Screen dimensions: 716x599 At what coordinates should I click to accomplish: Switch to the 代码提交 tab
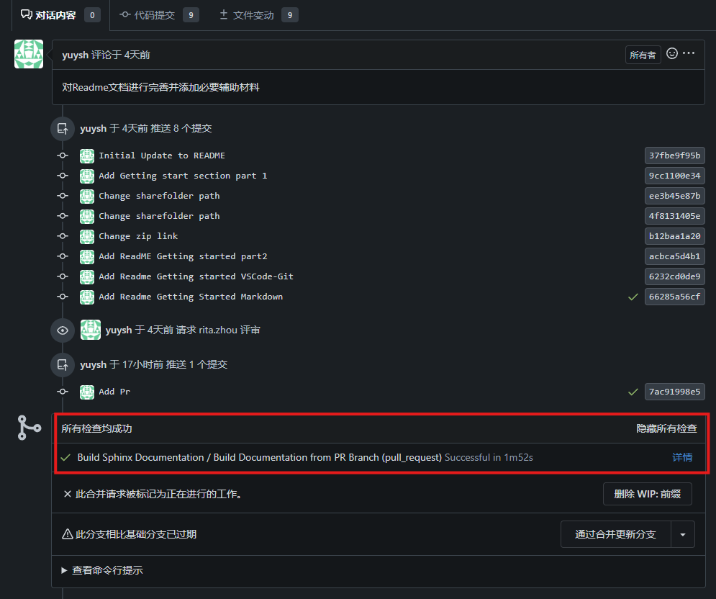click(x=158, y=15)
